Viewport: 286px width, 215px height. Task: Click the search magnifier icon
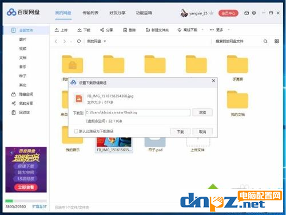pos(265,41)
